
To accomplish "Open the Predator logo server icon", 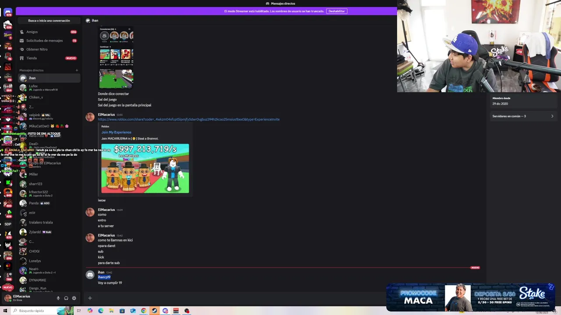I will [8, 245].
